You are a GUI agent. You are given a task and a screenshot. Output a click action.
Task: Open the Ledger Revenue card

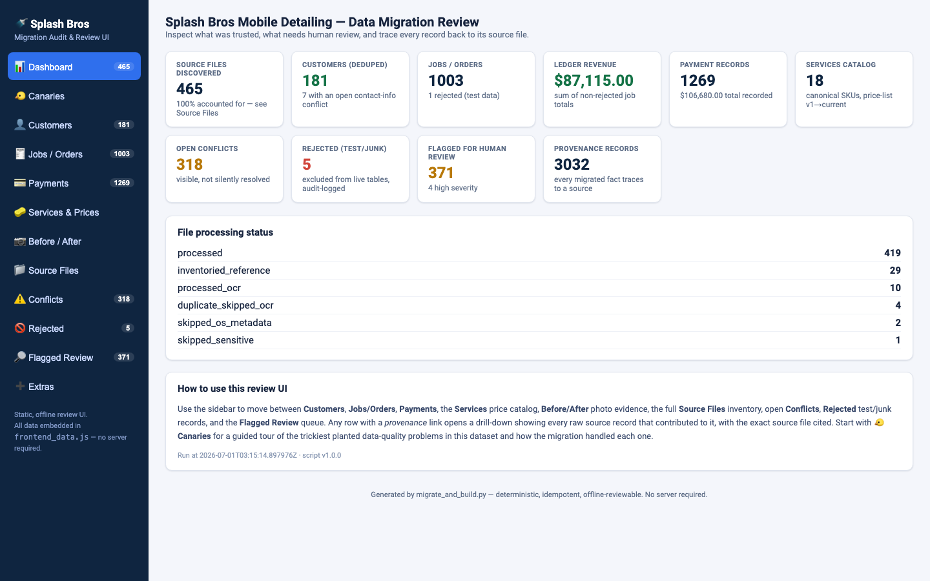coord(602,89)
